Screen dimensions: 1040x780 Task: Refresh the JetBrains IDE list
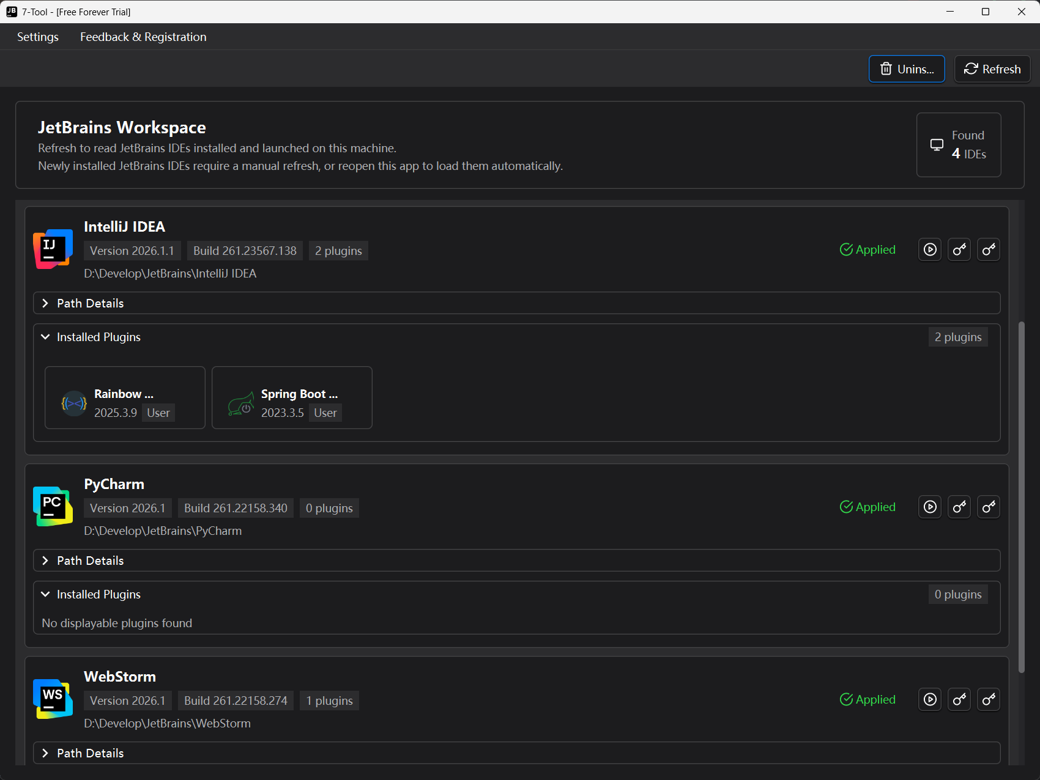tap(992, 69)
